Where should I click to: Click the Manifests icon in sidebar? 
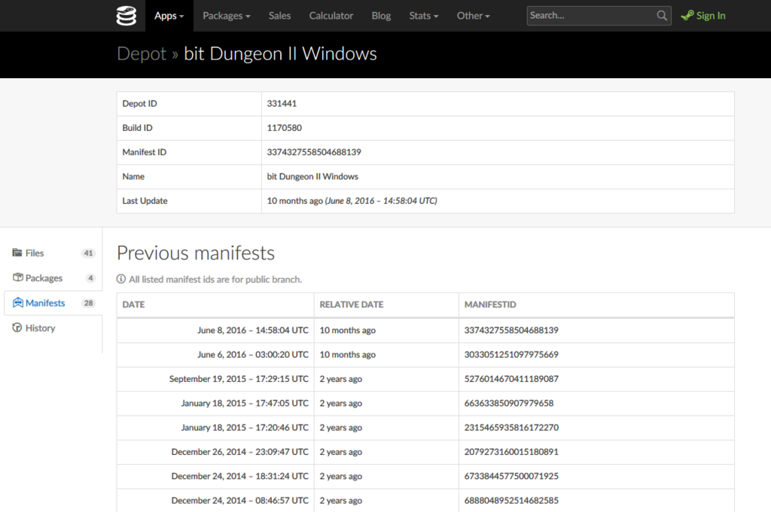[18, 302]
